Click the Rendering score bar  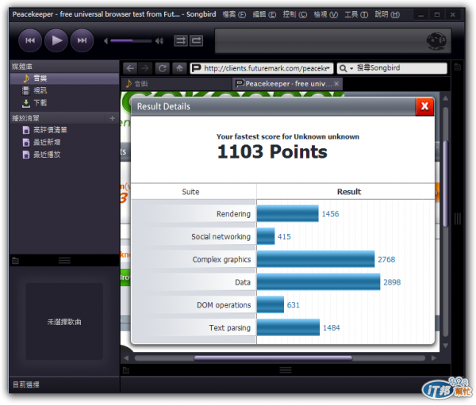click(287, 213)
